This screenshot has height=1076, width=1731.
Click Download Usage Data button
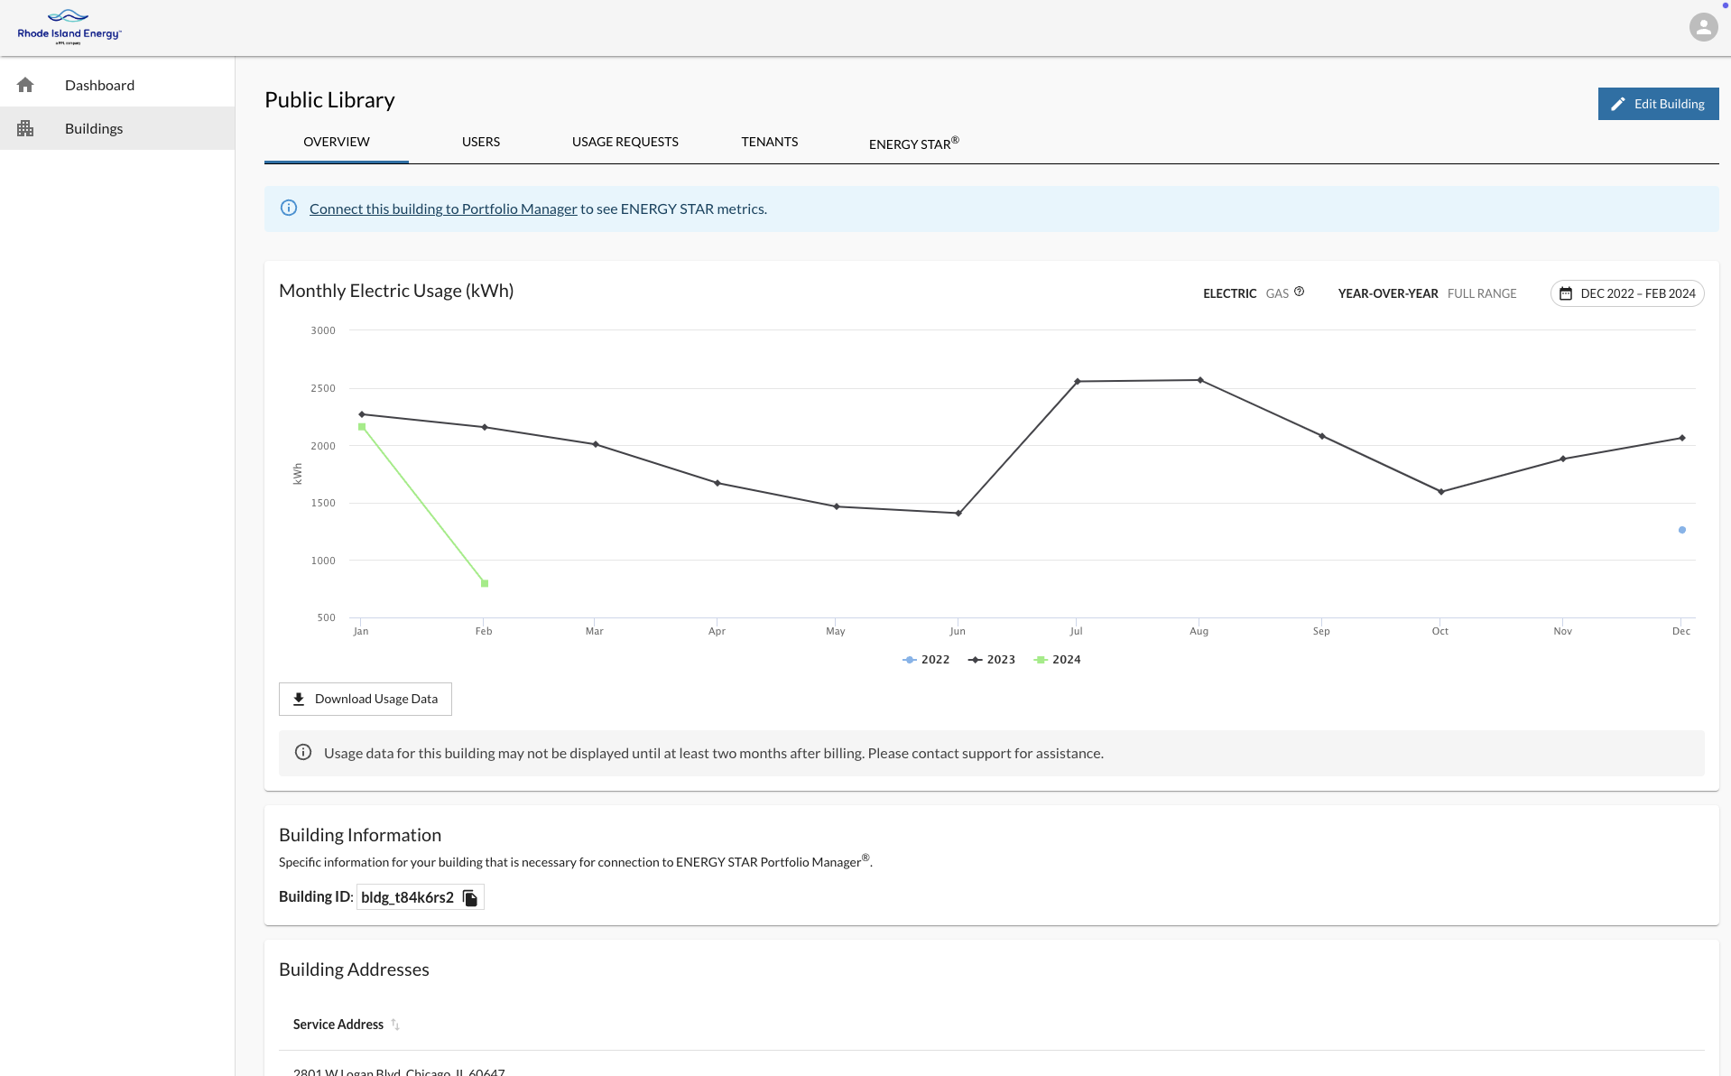[x=365, y=700]
